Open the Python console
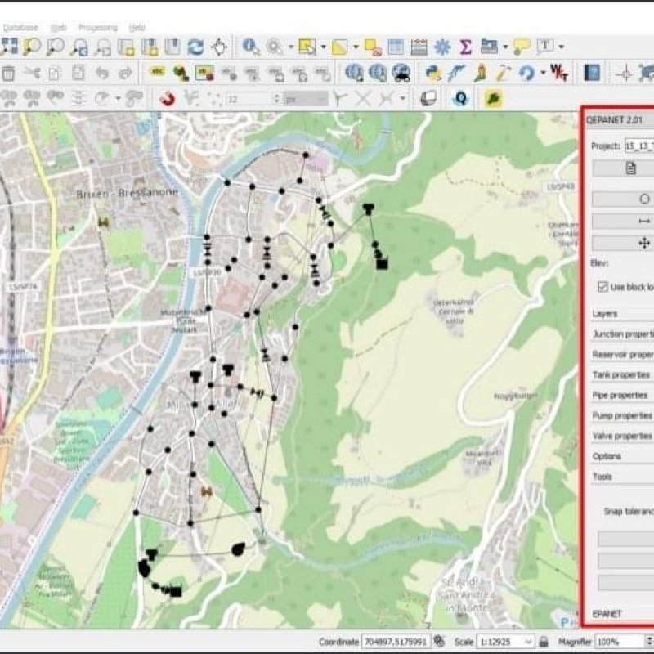The width and height of the screenshot is (654, 654). pyautogui.click(x=434, y=73)
